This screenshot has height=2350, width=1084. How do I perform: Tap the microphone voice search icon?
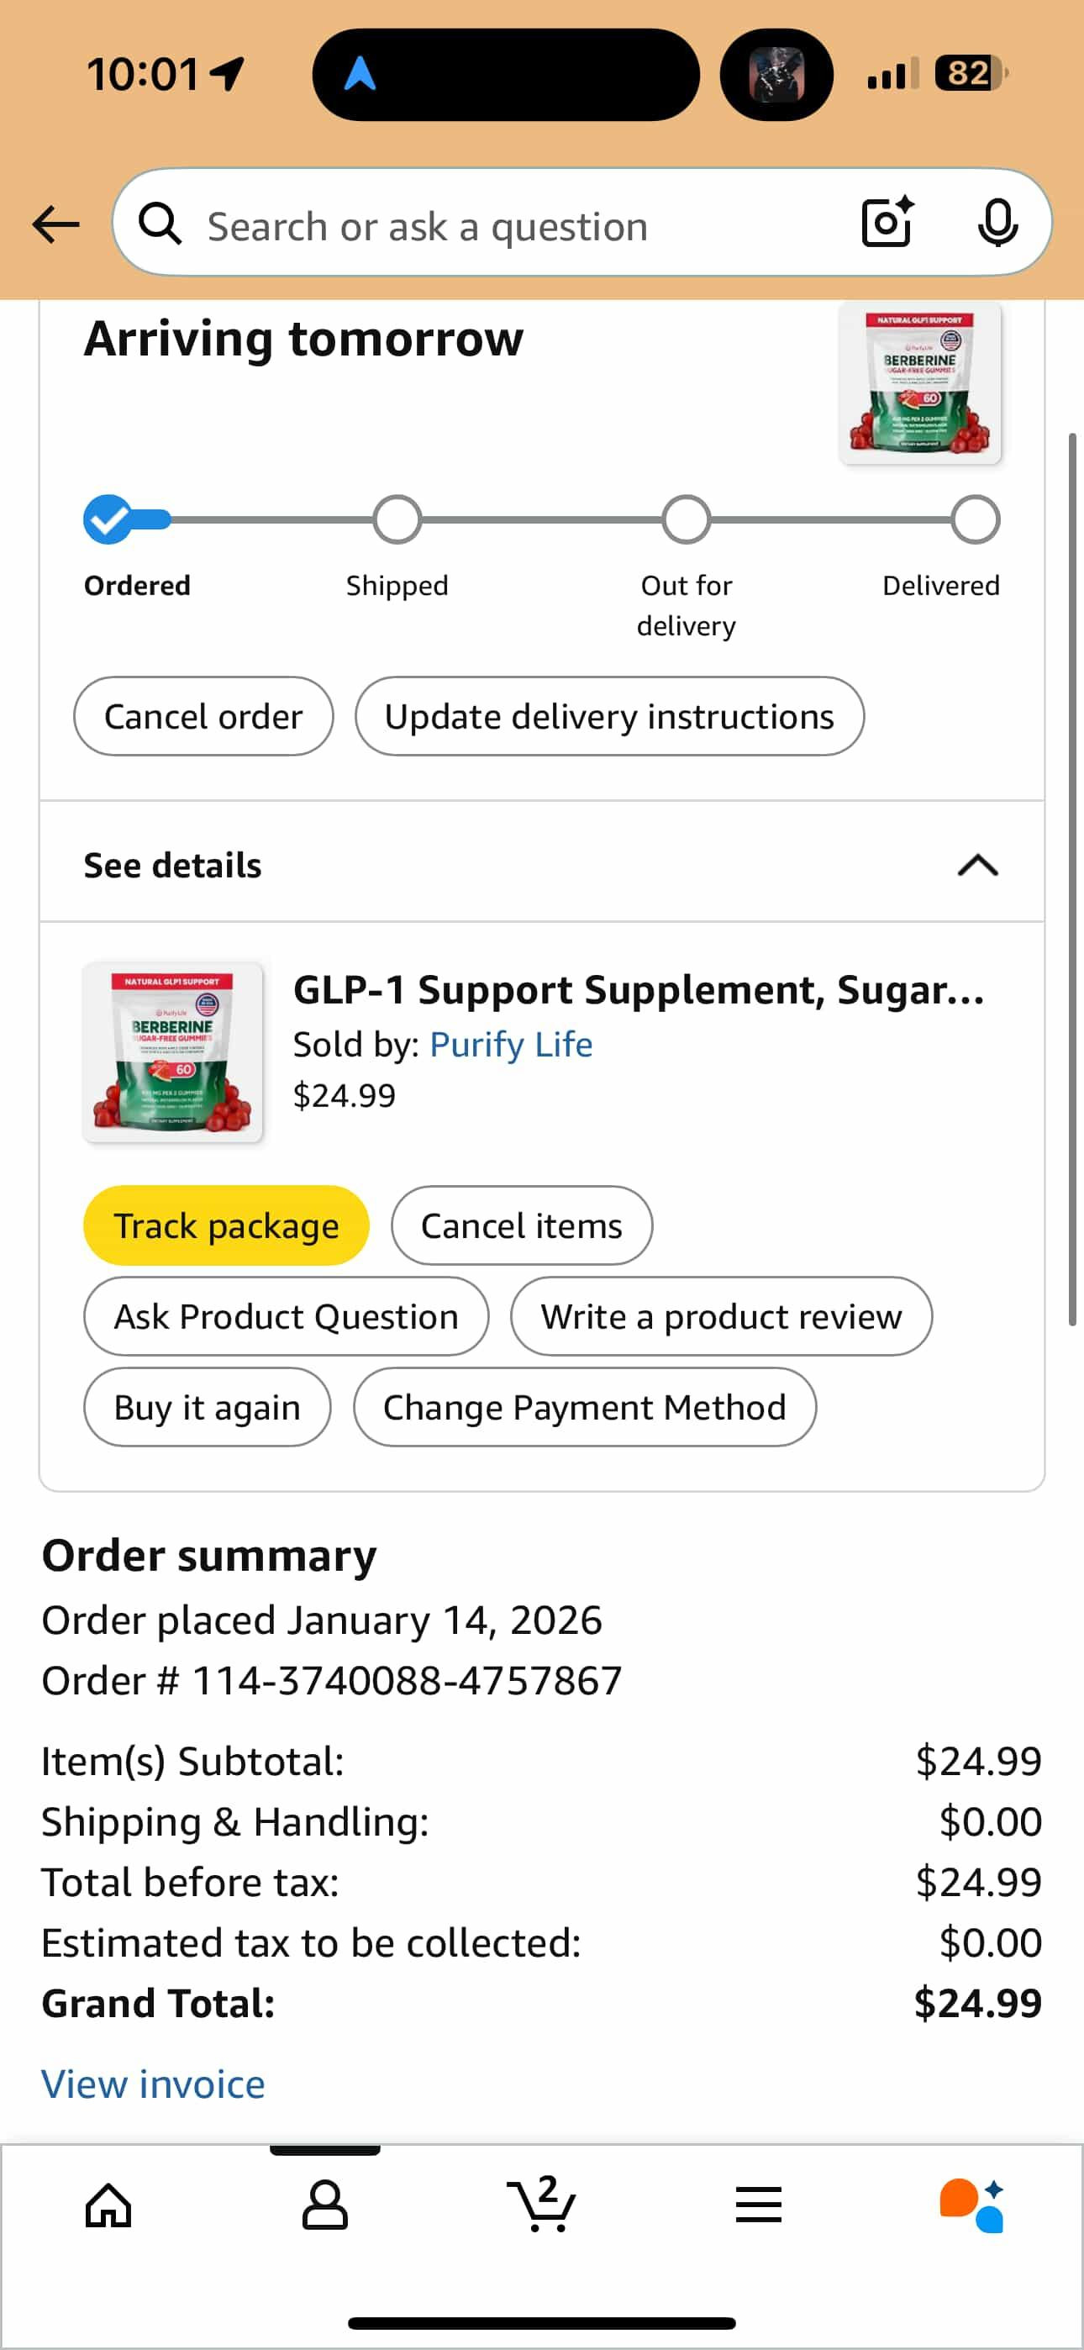[x=997, y=223]
